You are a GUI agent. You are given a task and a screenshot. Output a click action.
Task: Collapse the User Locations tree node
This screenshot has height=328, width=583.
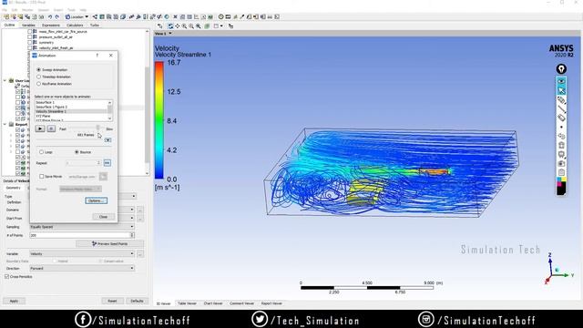[x=5, y=80]
